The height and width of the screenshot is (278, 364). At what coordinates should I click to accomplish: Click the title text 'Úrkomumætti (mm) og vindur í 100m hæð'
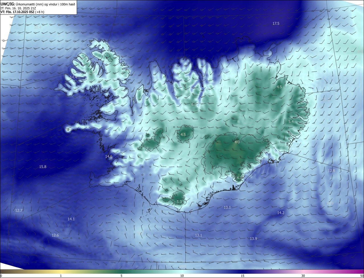(x=45, y=4)
